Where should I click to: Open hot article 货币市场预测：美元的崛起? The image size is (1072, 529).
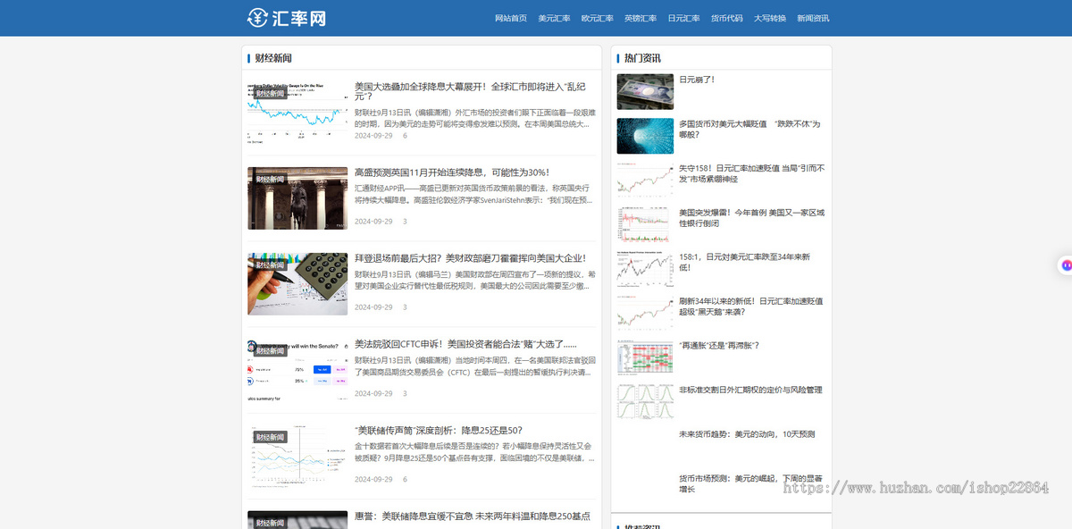pyautogui.click(x=750, y=483)
